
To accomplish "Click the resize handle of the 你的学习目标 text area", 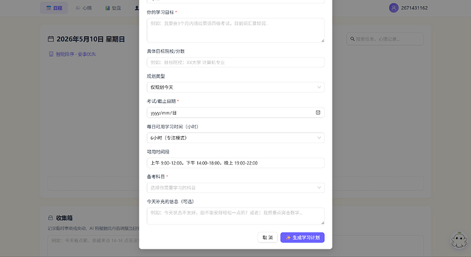I will coord(323,41).
